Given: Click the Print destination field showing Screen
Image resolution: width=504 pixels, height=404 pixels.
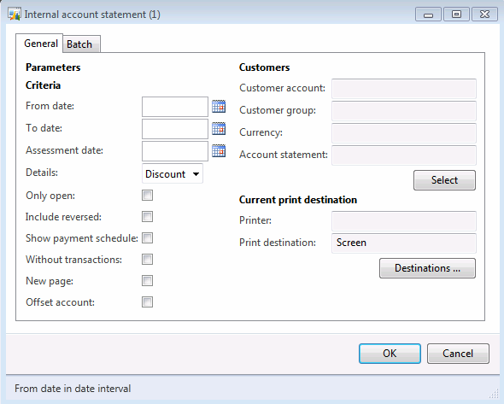Looking at the screenshot, I should pos(404,243).
